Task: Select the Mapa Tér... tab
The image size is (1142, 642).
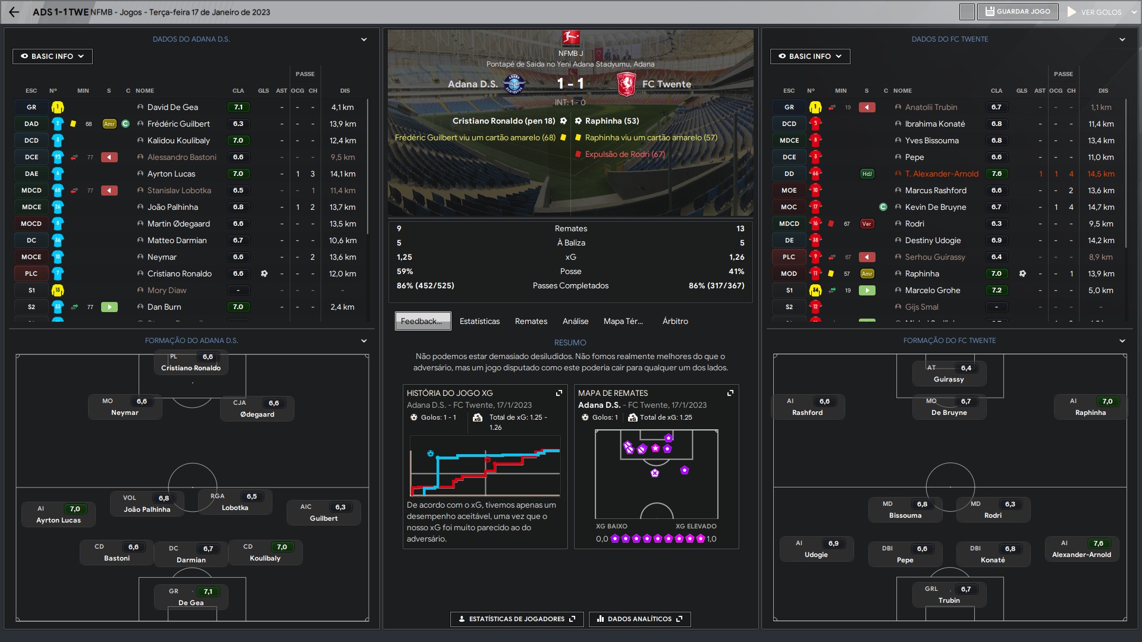Action: pos(623,321)
